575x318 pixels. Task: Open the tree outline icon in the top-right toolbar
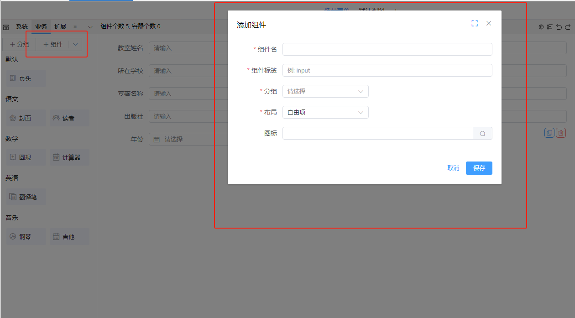[x=550, y=27]
